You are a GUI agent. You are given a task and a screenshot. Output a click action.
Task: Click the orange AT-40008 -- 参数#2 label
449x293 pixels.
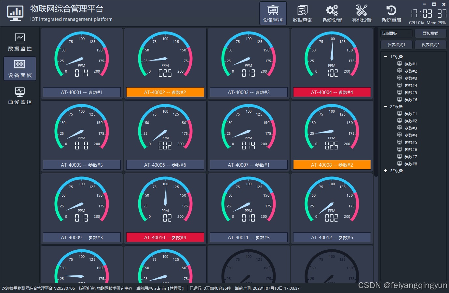pyautogui.click(x=332, y=165)
